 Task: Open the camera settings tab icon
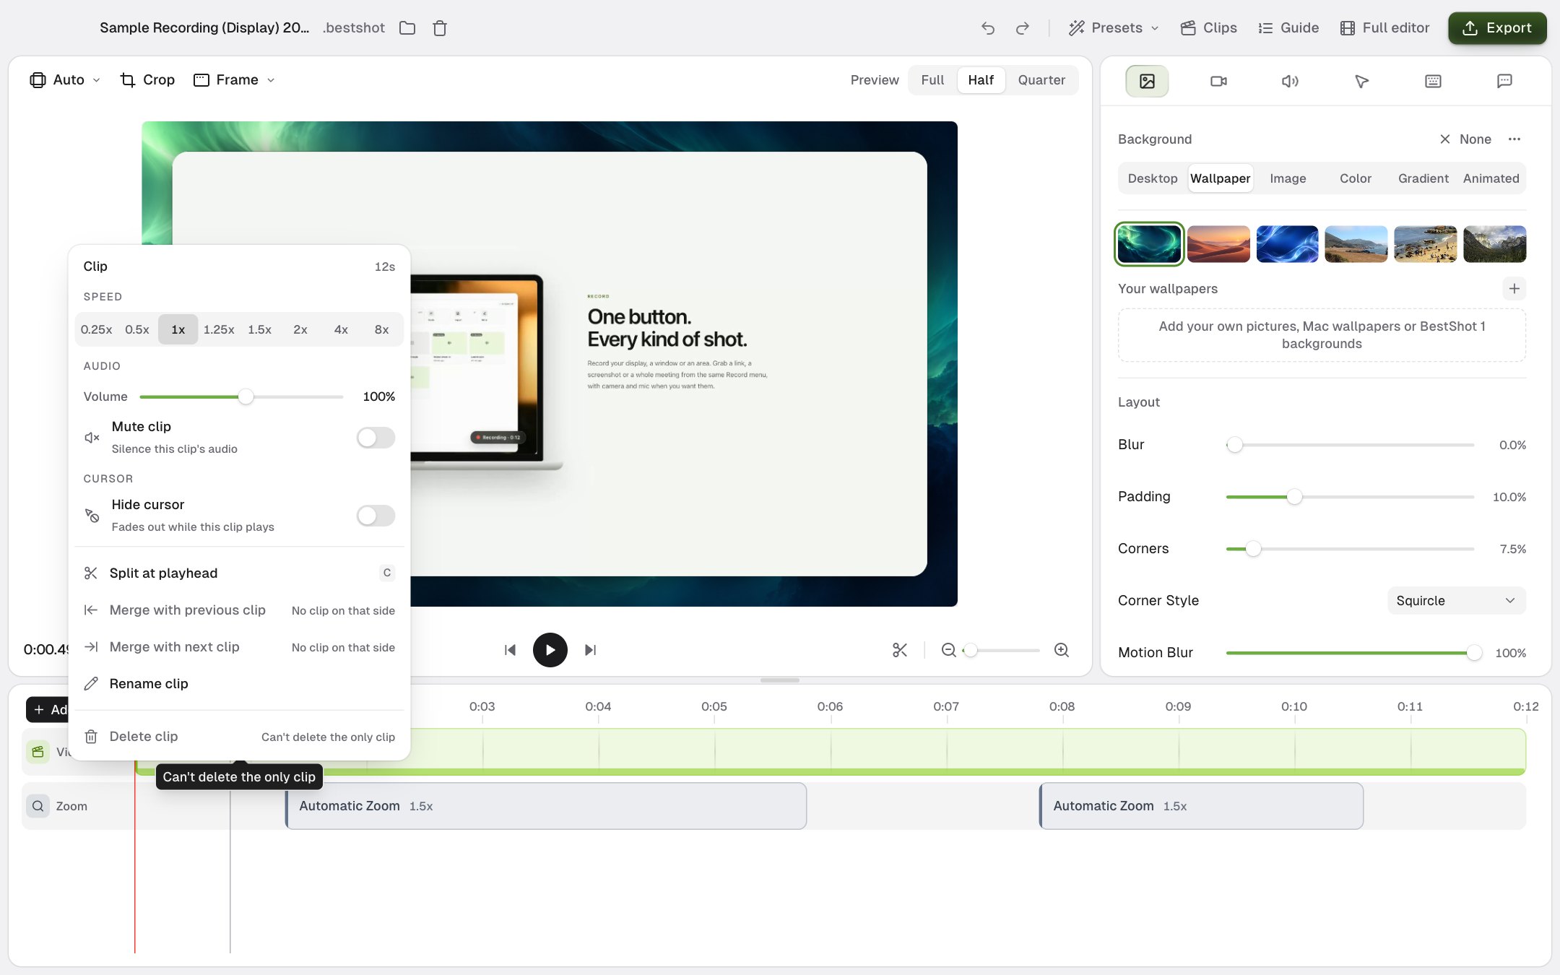pos(1218,81)
